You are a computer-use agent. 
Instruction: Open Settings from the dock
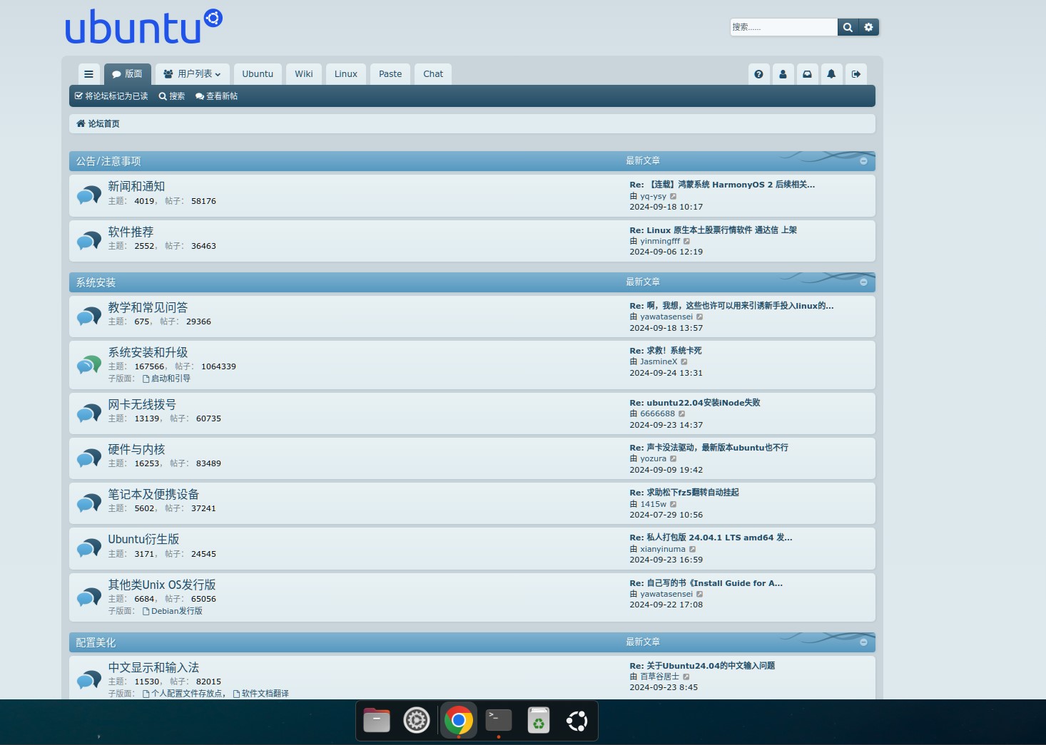tap(417, 721)
